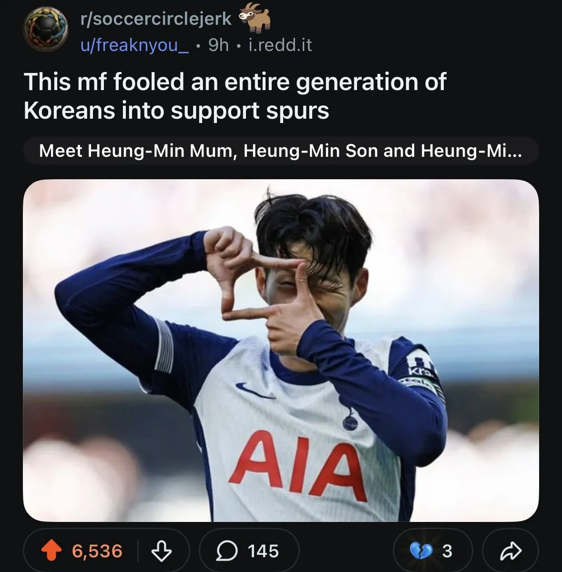Click the goat emoji beside the subreddit name

[255, 18]
